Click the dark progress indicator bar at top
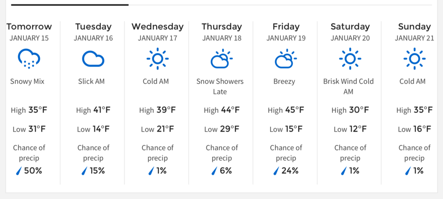Screen dimensions: 443x199 pyautogui.click(x=70, y=5)
